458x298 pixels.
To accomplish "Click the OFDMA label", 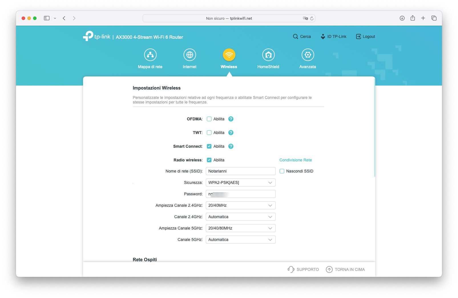I will click(x=195, y=119).
